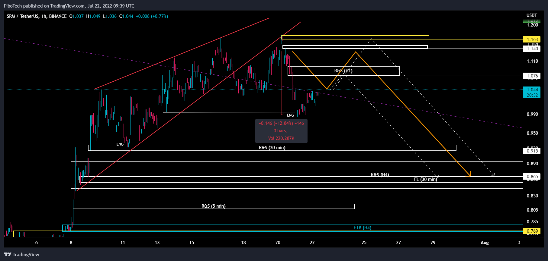
Task: Click the FiboTech published header text
Action: (x=69, y=6)
